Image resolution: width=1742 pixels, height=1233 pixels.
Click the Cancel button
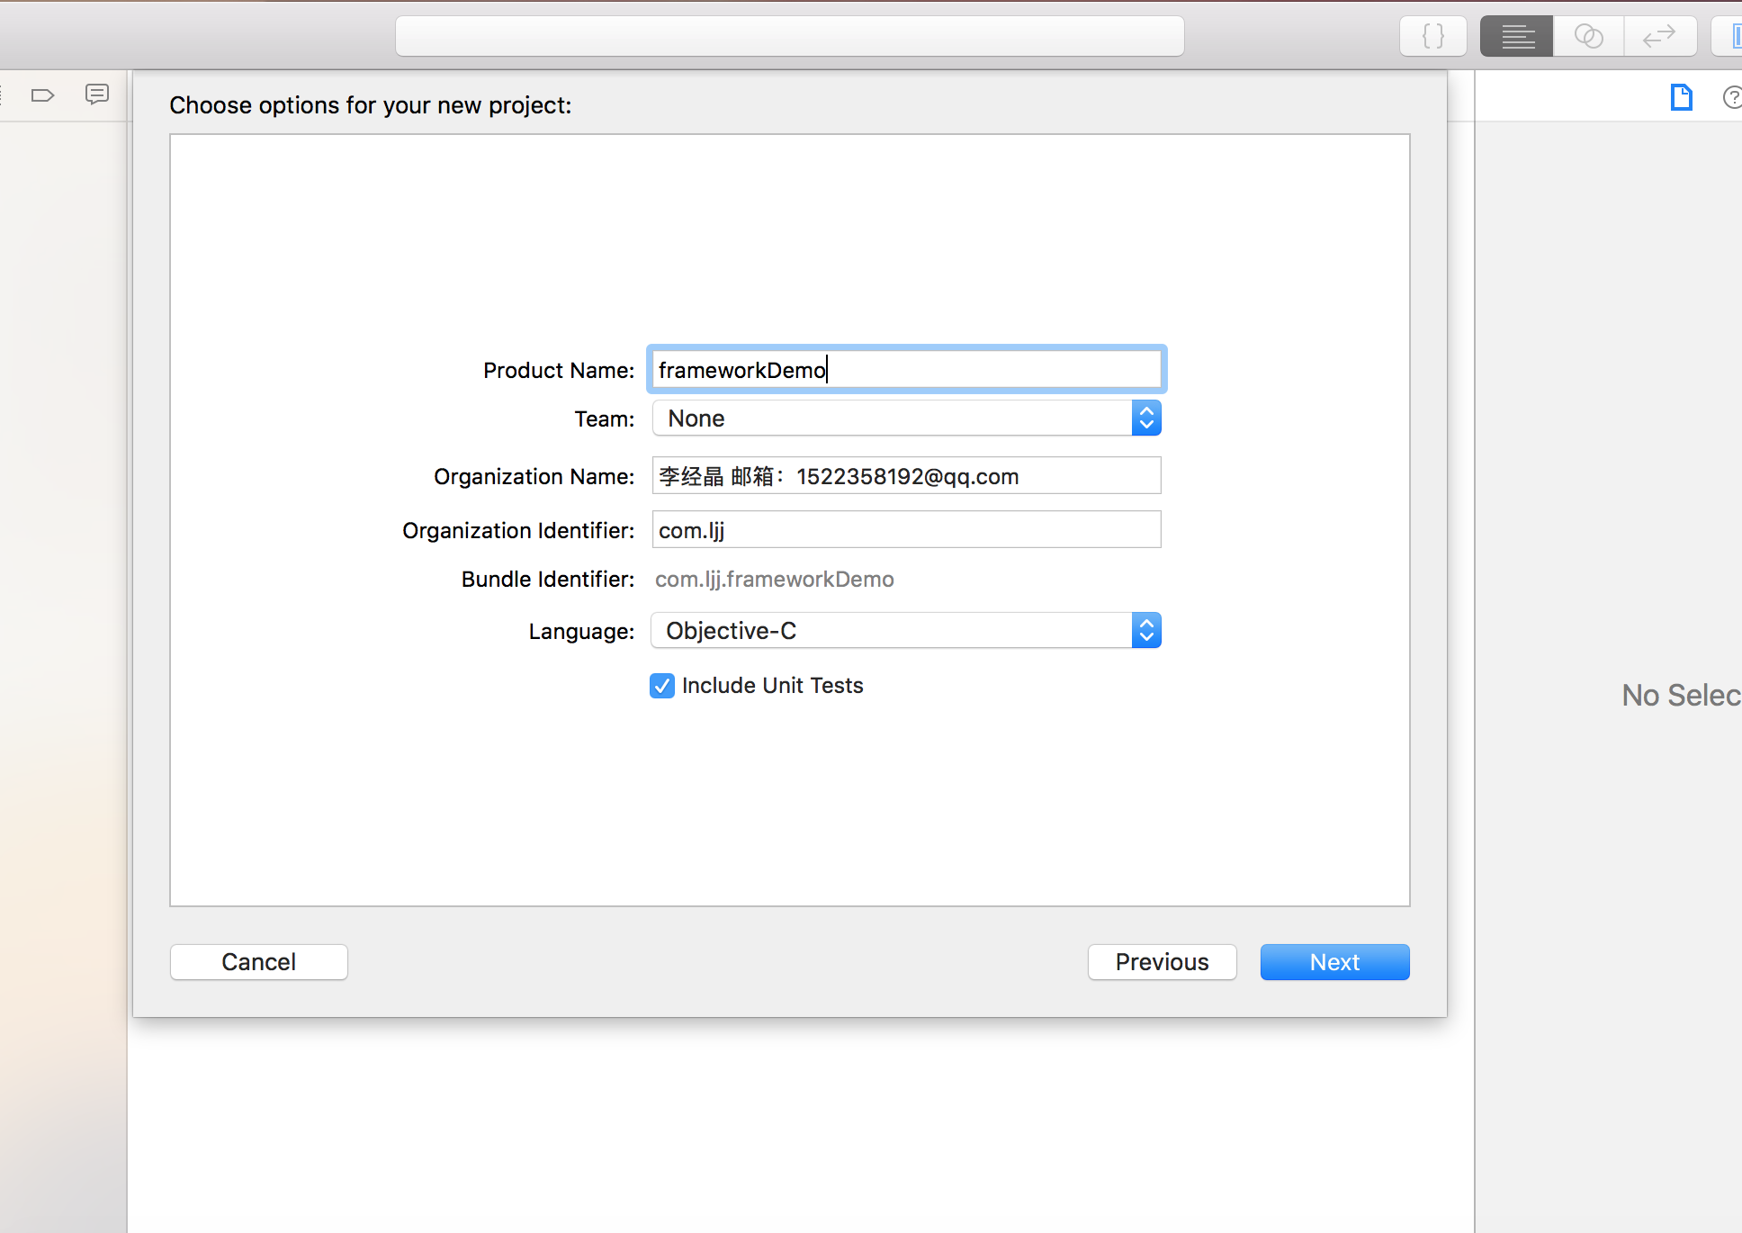click(259, 962)
